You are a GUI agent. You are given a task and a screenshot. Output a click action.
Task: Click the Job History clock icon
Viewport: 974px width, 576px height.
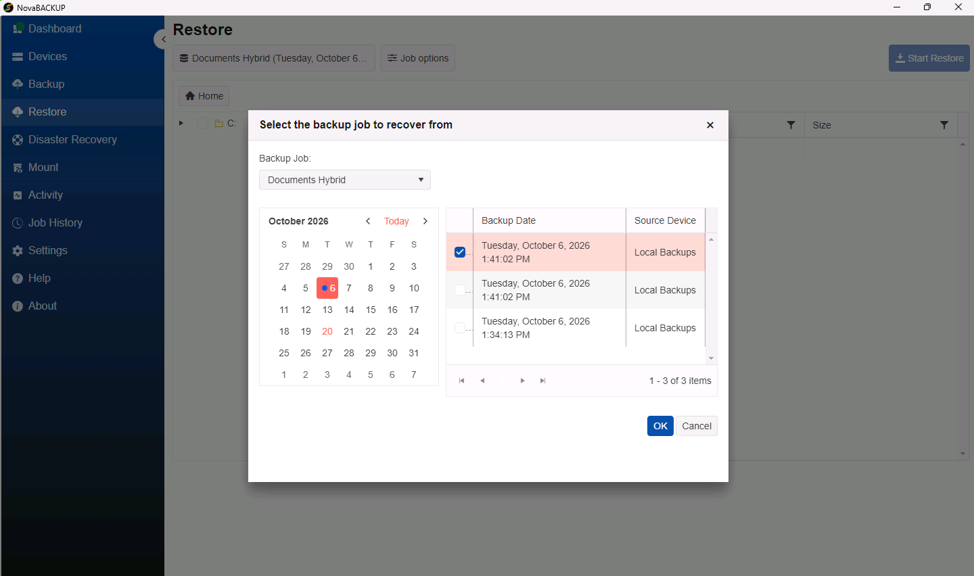(18, 223)
